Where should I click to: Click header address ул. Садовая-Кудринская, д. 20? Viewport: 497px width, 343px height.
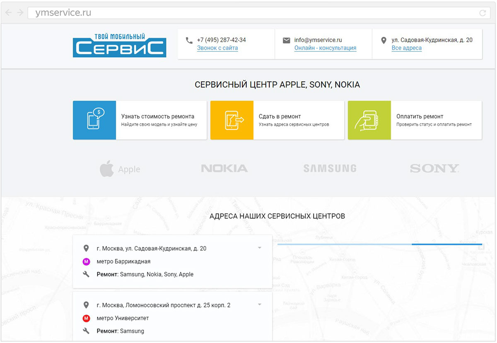pyautogui.click(x=432, y=40)
